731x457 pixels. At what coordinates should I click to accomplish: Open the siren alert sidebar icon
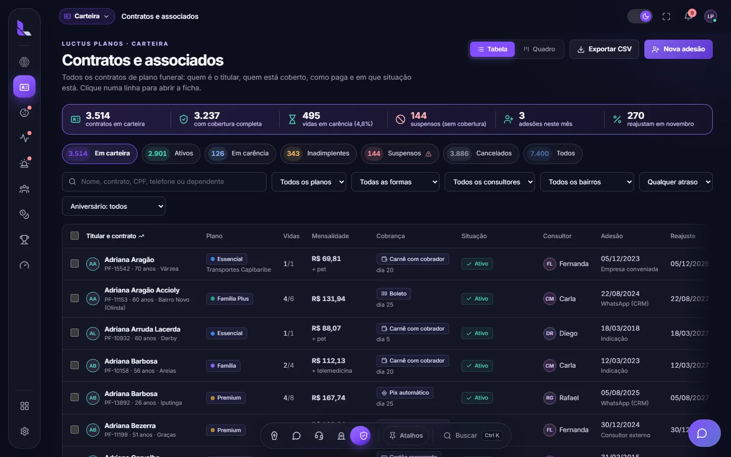[24, 164]
